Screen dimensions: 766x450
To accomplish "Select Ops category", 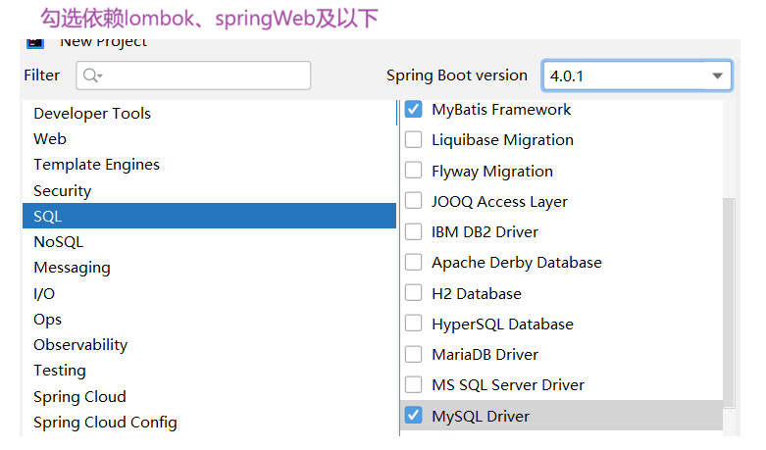I will (209, 320).
